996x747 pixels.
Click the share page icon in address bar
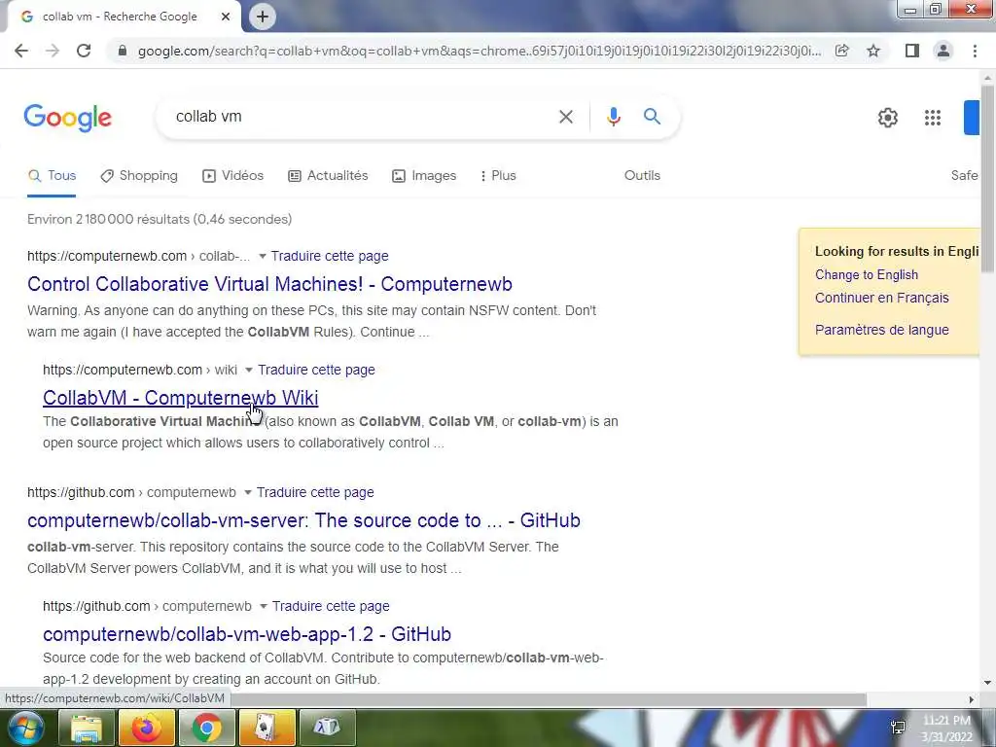tap(842, 51)
